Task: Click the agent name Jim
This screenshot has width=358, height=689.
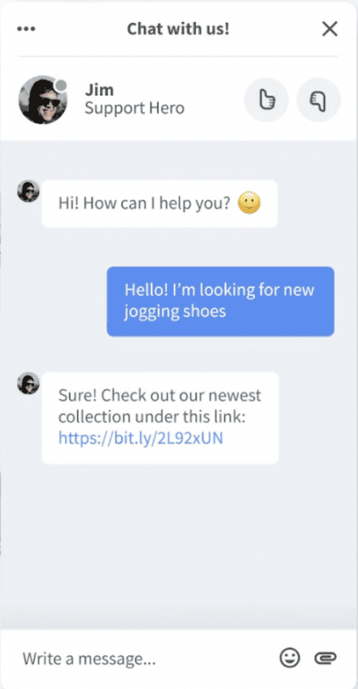Action: (x=100, y=89)
